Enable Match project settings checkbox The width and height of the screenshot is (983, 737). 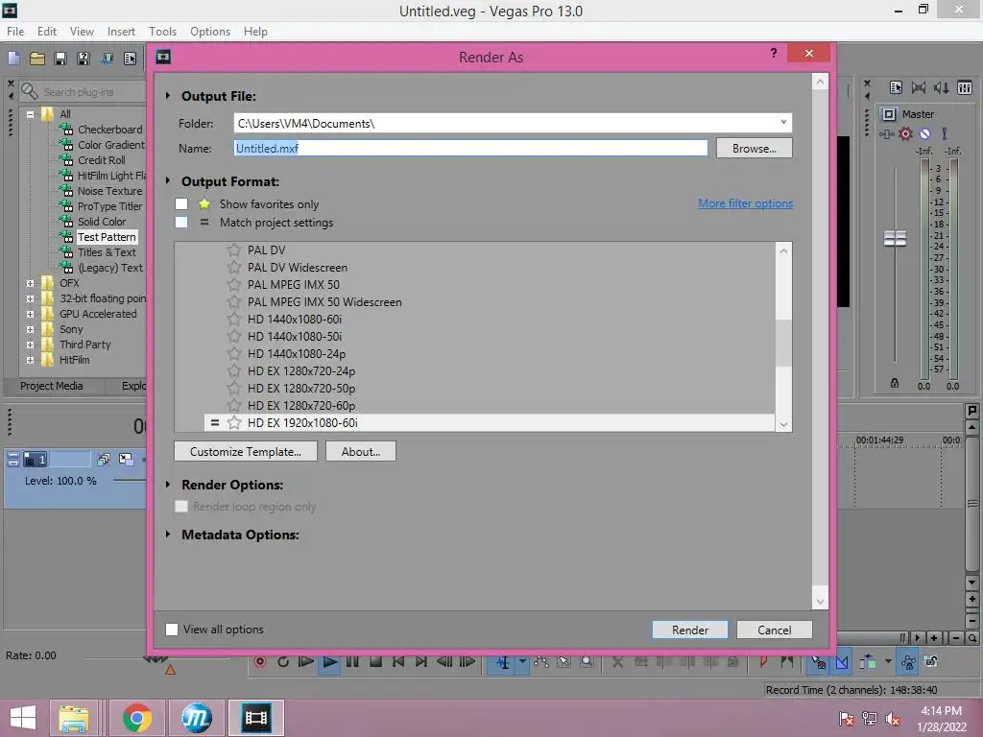point(181,222)
